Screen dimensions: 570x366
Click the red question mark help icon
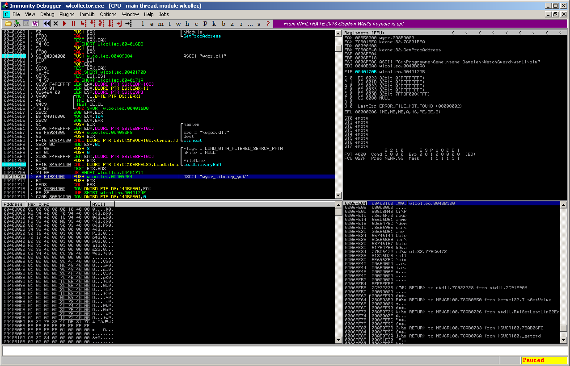(x=268, y=23)
